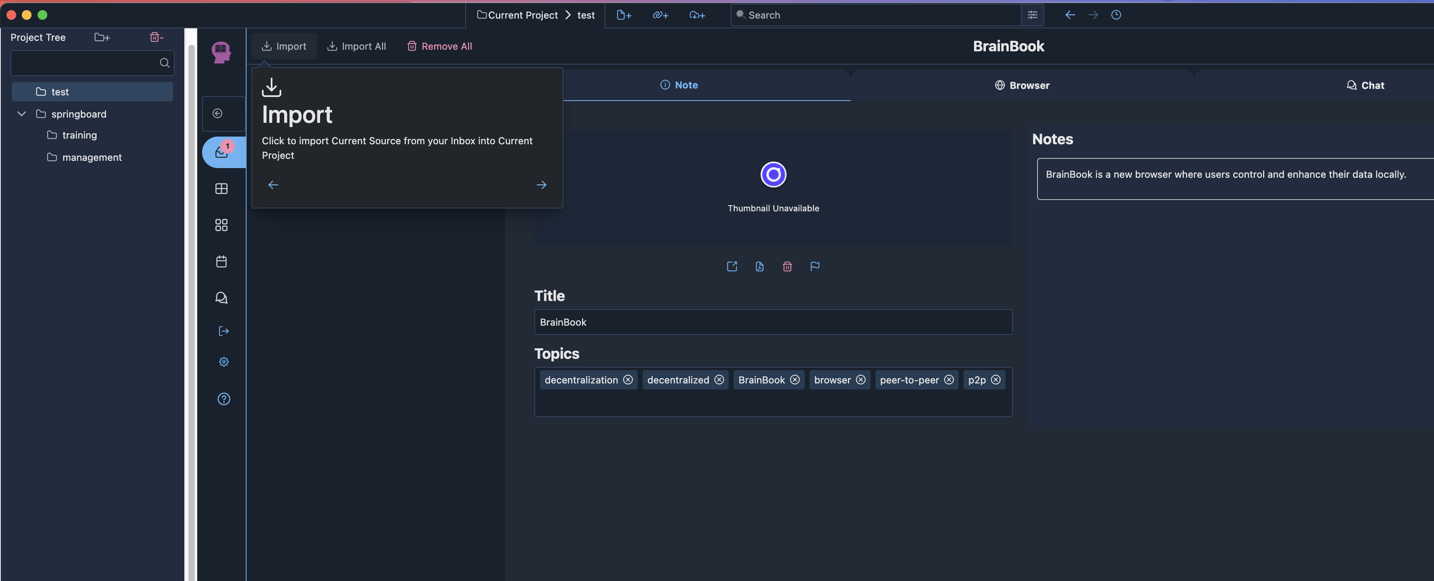Click the table grid view sidebar icon
This screenshot has height=581, width=1434.
pyautogui.click(x=221, y=189)
